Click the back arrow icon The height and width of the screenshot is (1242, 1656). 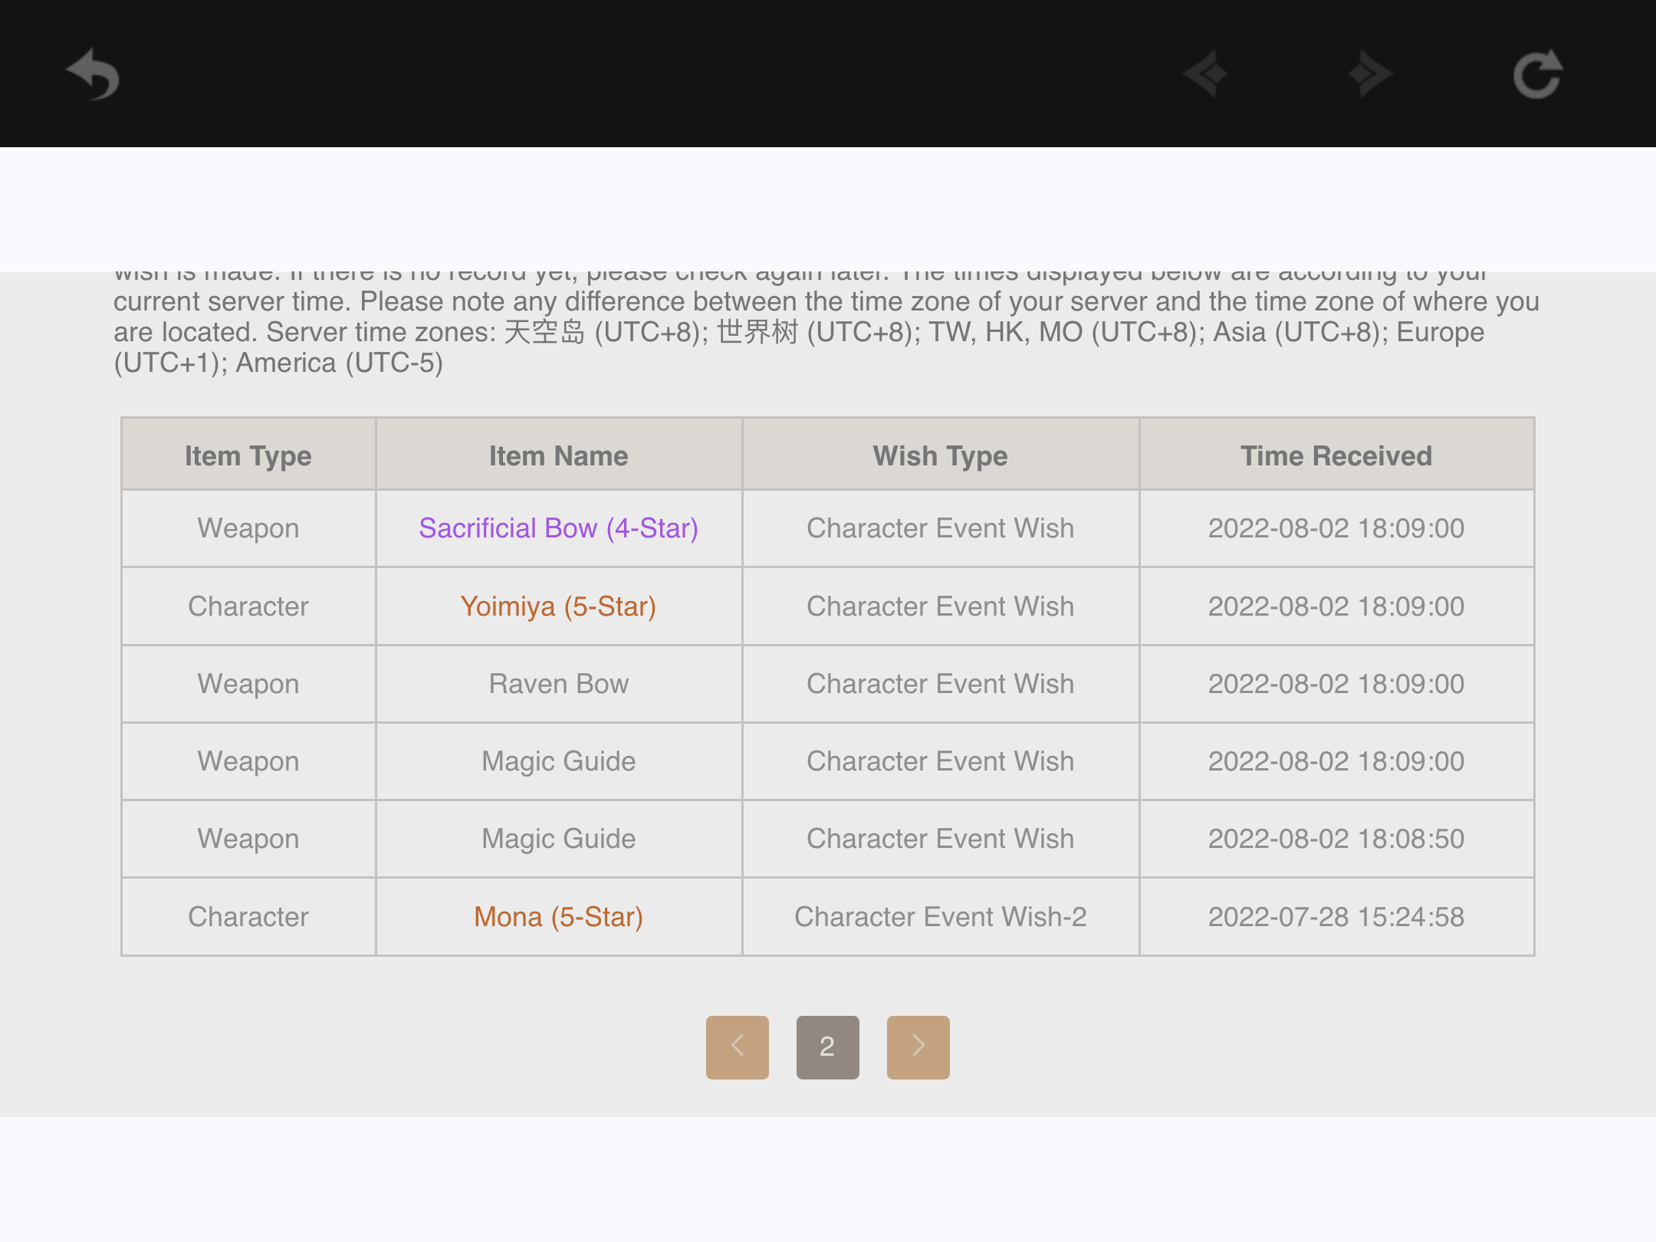(94, 74)
